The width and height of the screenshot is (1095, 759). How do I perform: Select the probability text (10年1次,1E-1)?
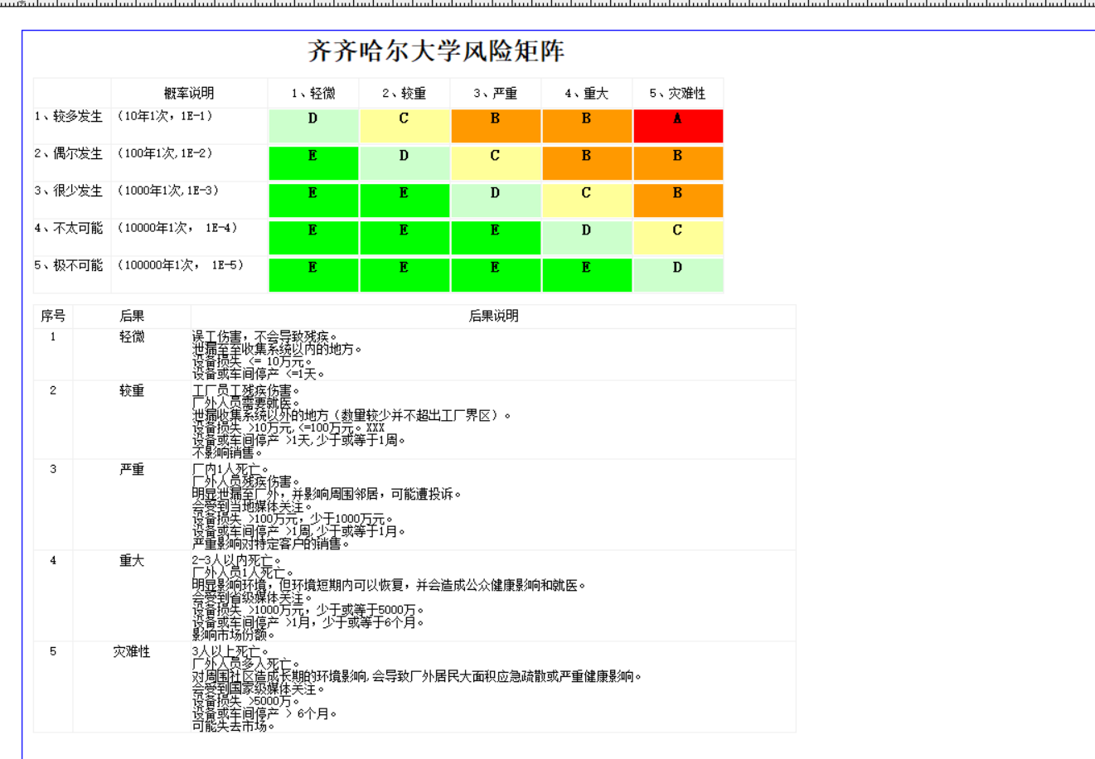click(165, 116)
